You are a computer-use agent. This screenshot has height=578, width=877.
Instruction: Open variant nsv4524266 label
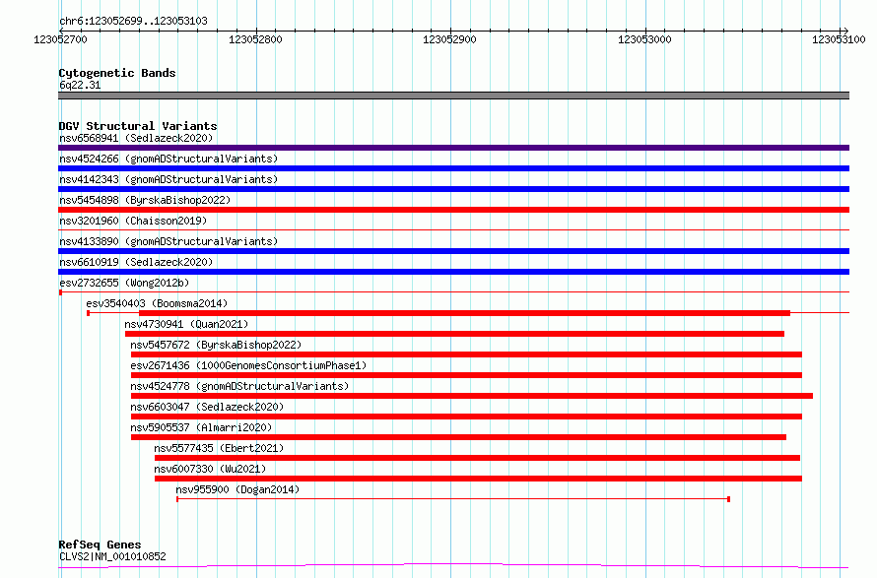click(169, 159)
